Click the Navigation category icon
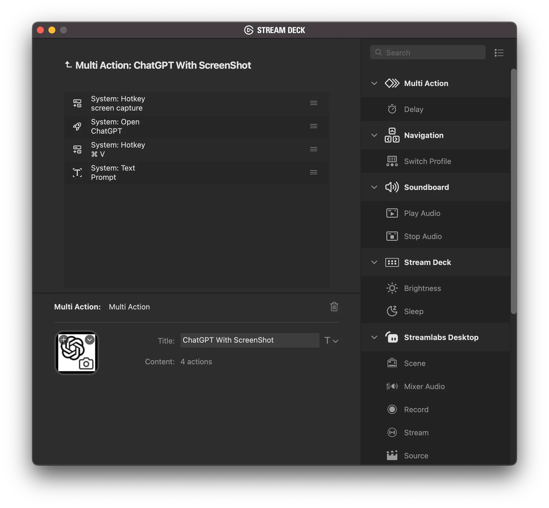549x508 pixels. (x=392, y=135)
